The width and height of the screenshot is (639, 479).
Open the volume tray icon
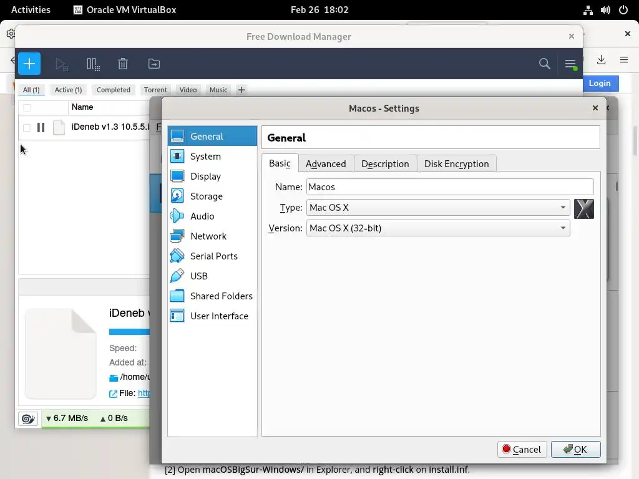pos(605,10)
